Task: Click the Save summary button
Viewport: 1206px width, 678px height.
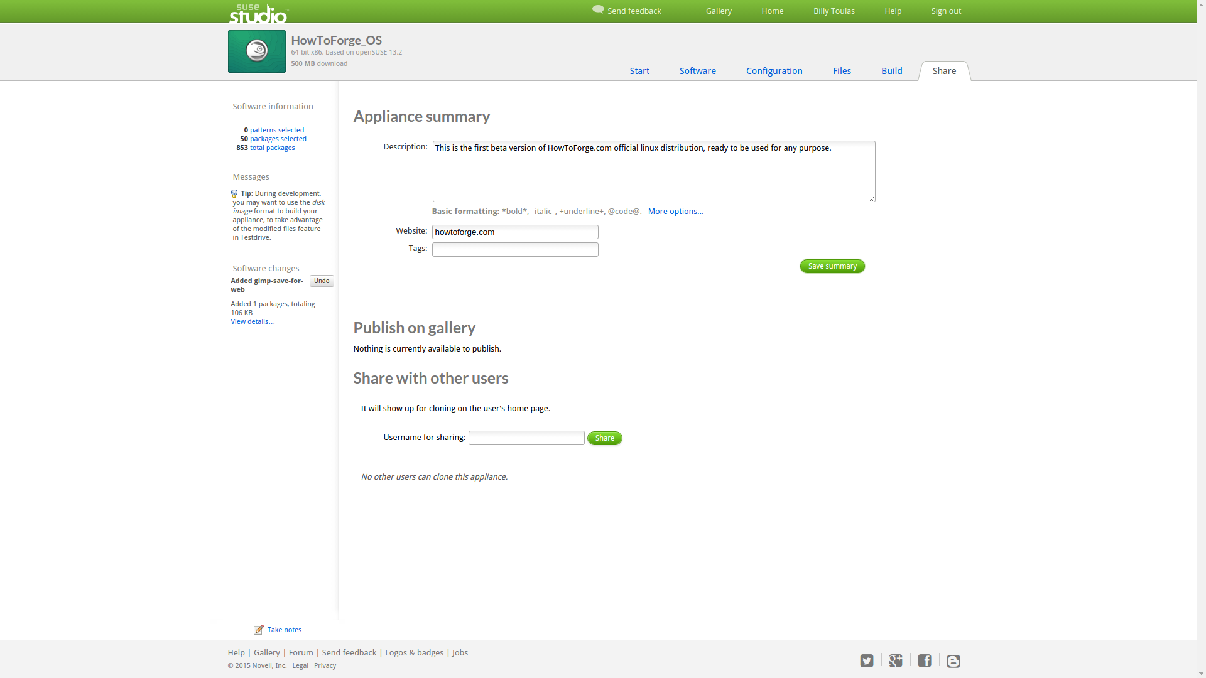Action: pyautogui.click(x=832, y=266)
